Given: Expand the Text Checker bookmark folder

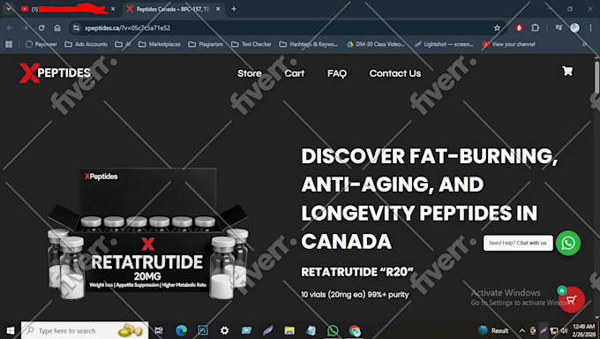Looking at the screenshot, I should 251,44.
